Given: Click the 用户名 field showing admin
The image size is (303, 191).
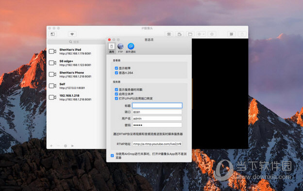Looking at the screenshot, I should (157, 118).
